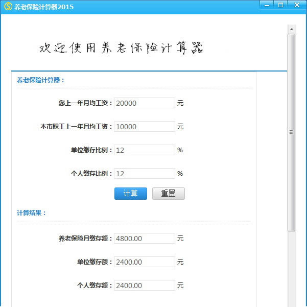Click the app logo icon in title bar
This screenshot has height=307, width=307.
coord(8,7)
